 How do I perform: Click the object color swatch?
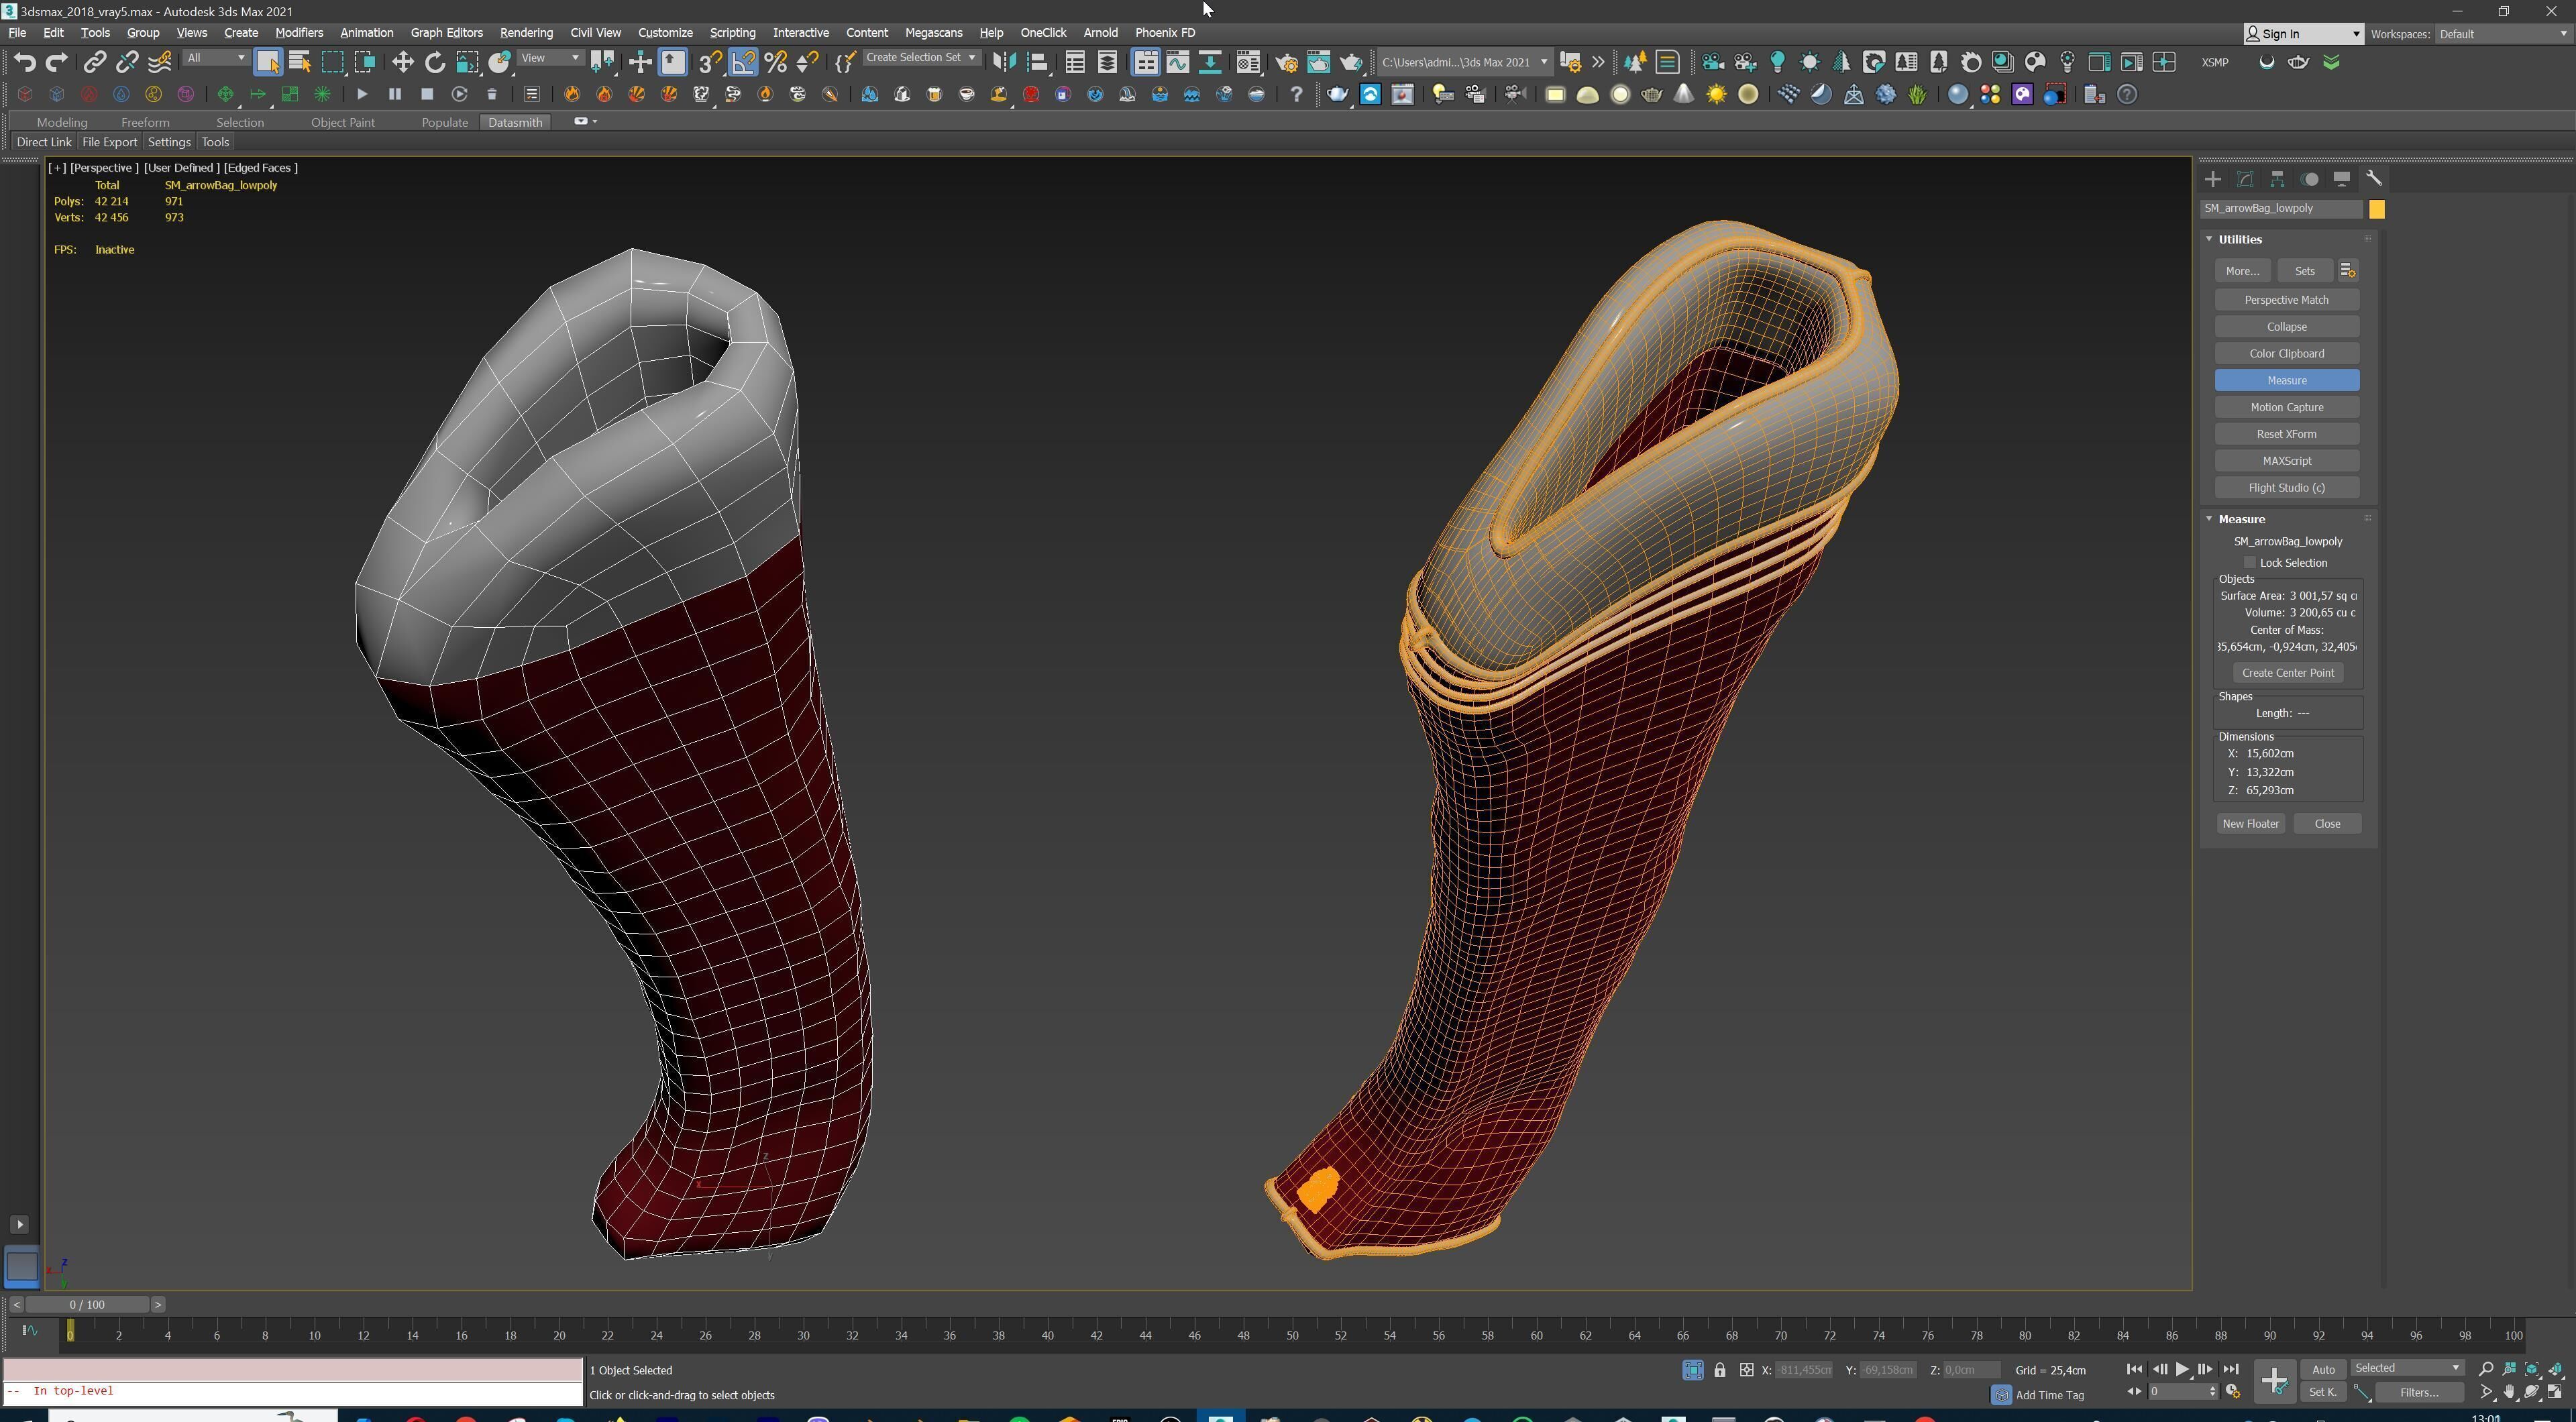click(x=2377, y=209)
